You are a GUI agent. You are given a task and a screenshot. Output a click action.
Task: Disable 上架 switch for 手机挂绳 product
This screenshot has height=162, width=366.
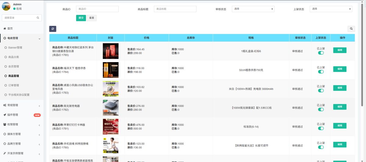(321, 147)
